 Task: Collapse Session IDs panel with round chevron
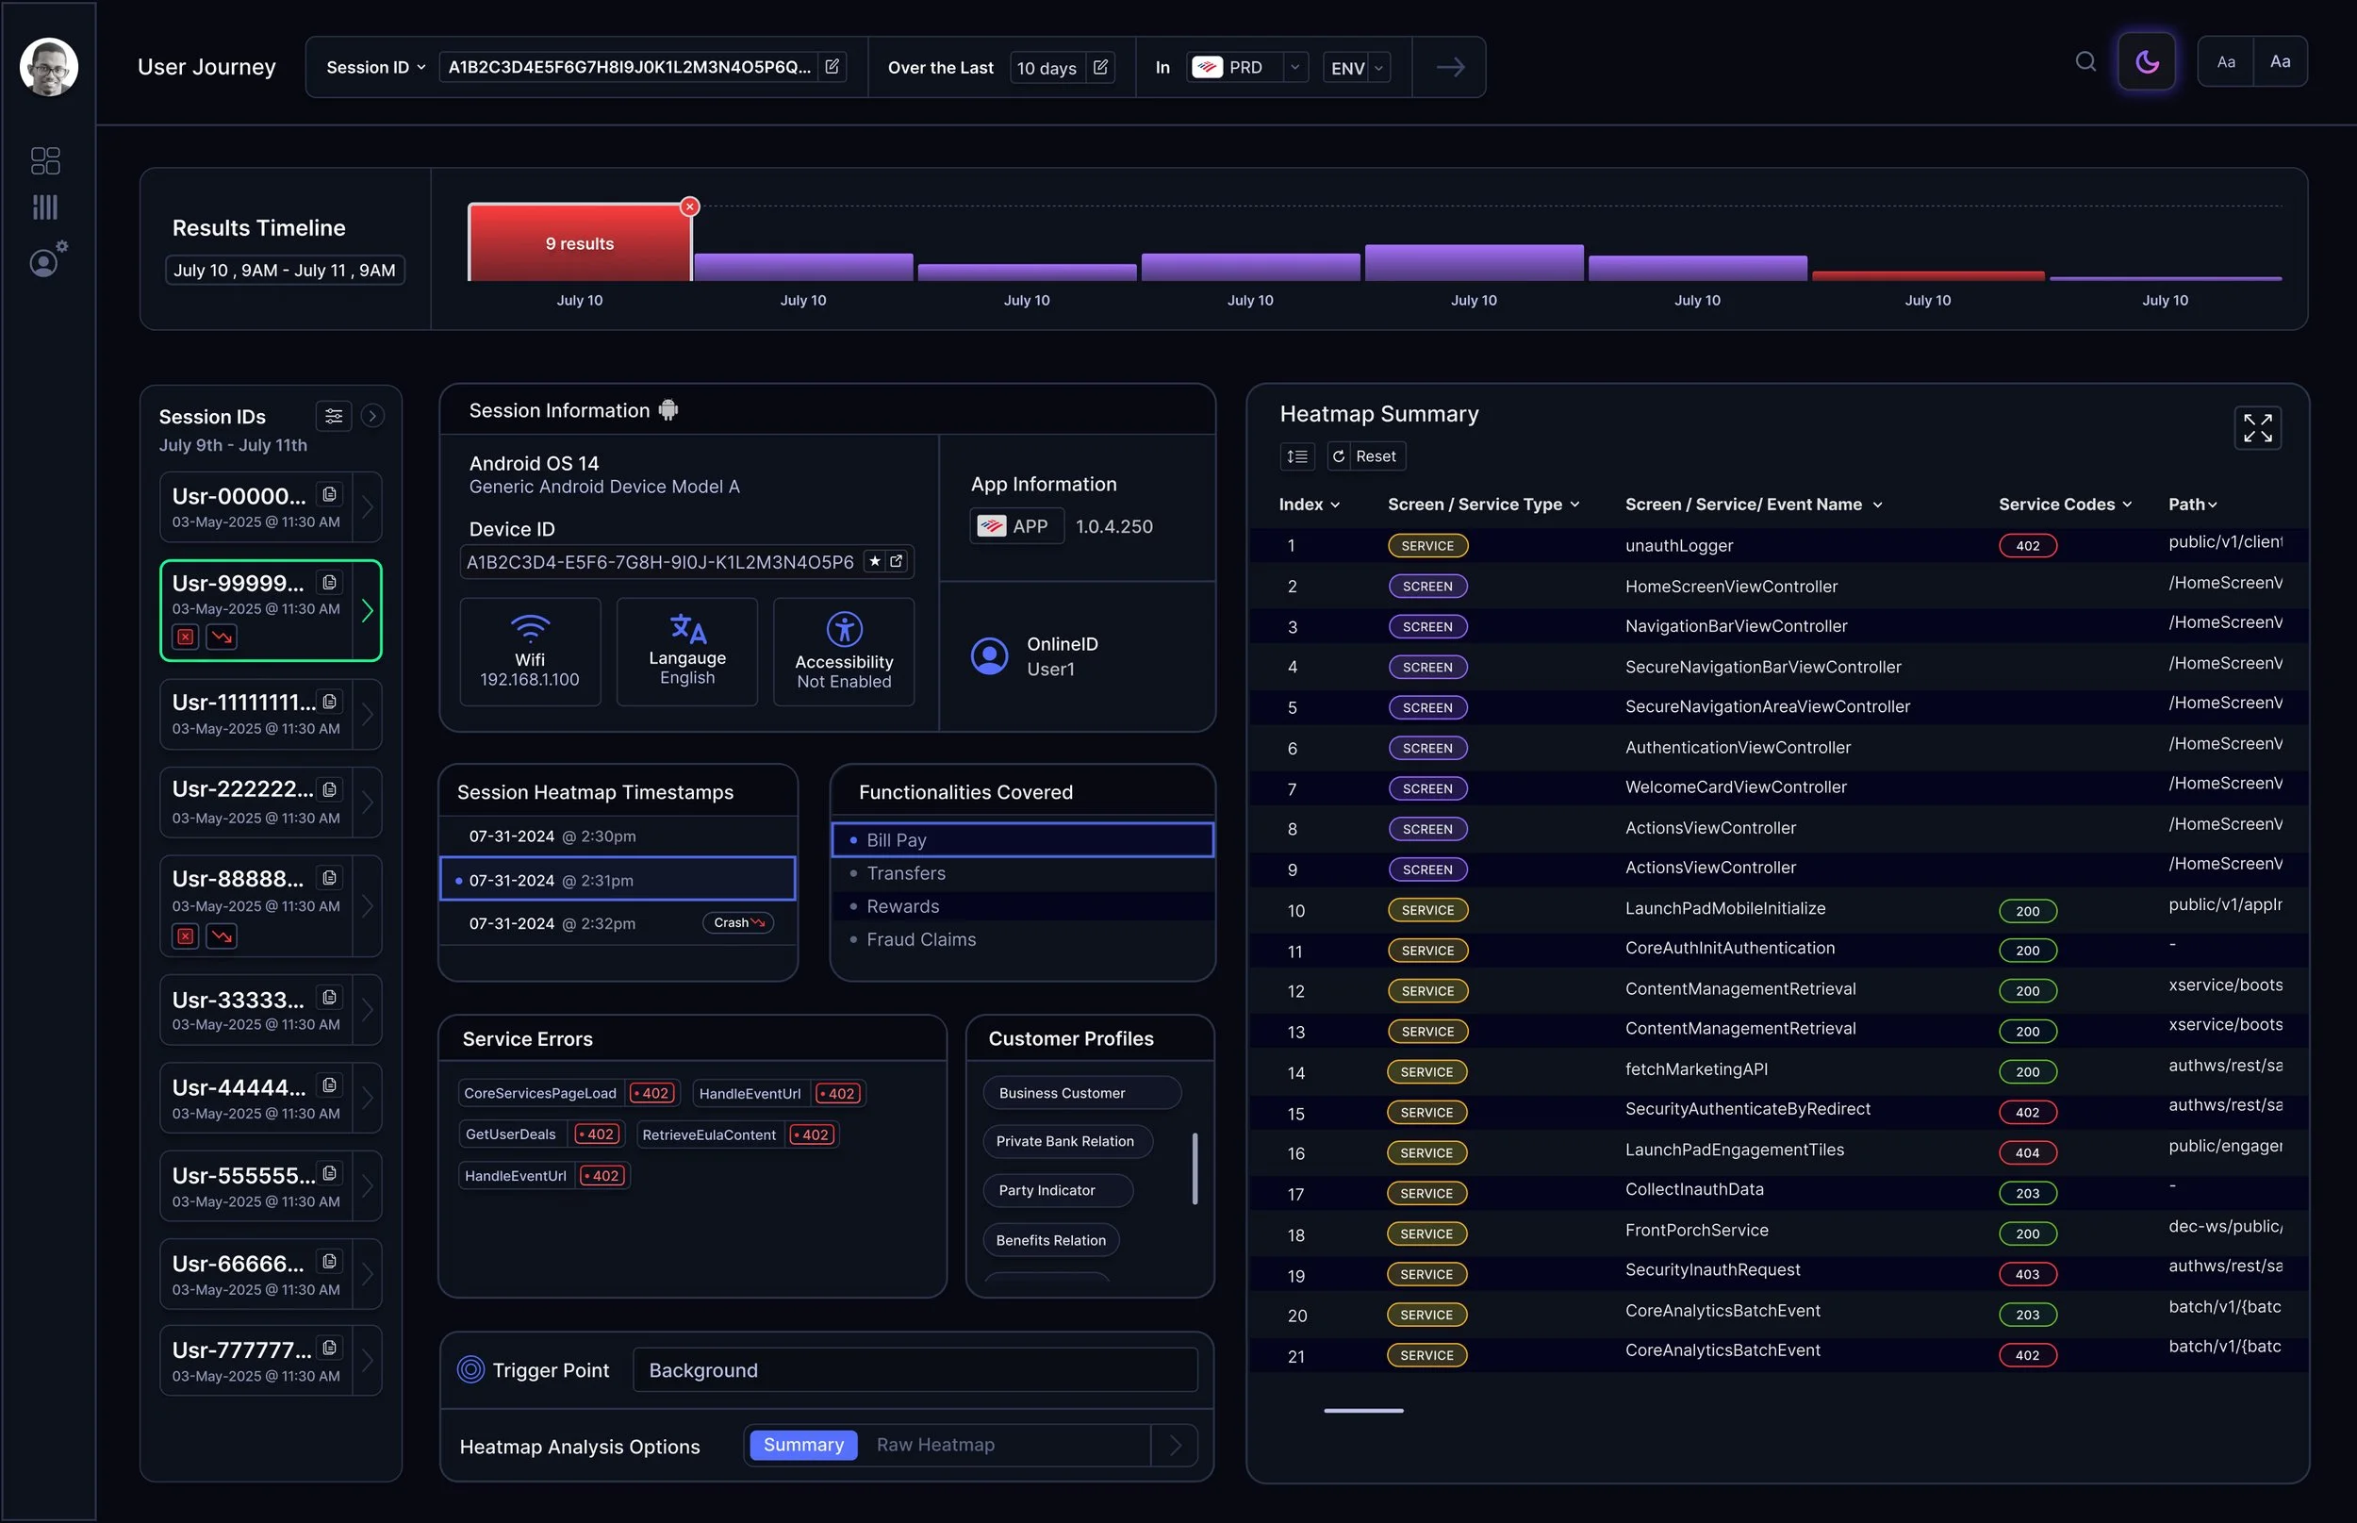pyautogui.click(x=372, y=417)
